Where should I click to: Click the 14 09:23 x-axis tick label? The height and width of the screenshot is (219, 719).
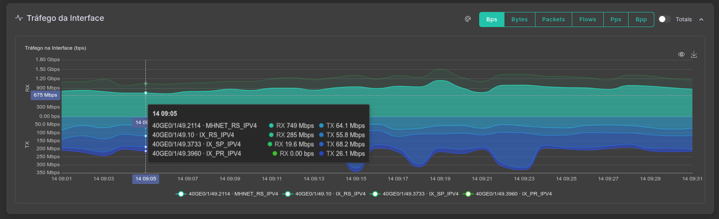524,179
